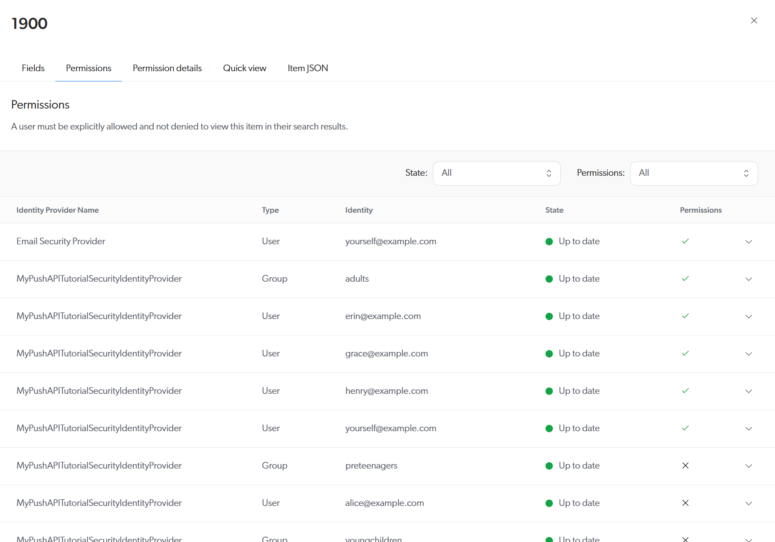Expand the erin@example.com row
Image resolution: width=775 pixels, height=542 pixels.
[749, 316]
